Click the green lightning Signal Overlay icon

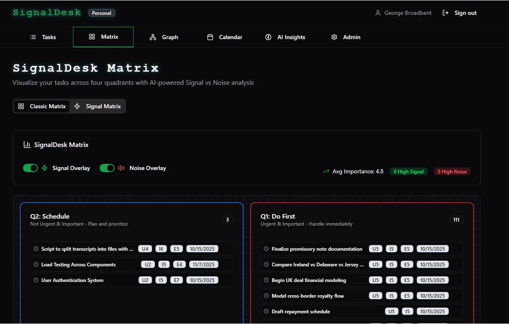pyautogui.click(x=45, y=168)
